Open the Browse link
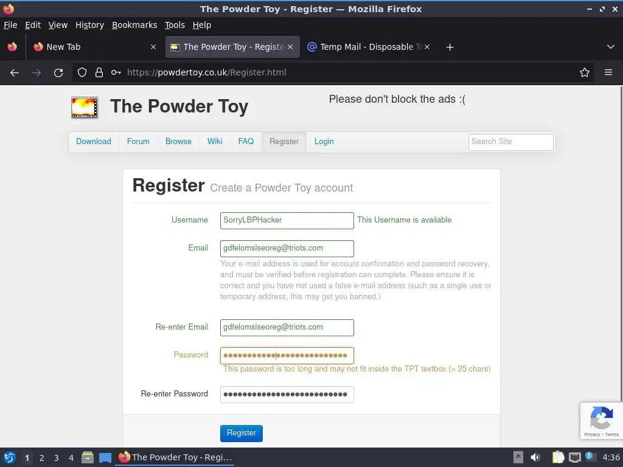The width and height of the screenshot is (623, 467). coord(178,142)
